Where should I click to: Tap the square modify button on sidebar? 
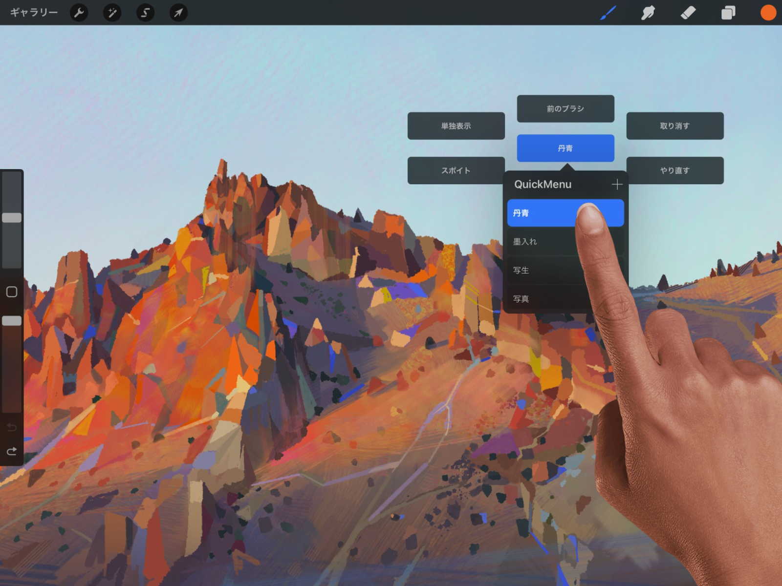pos(12,292)
